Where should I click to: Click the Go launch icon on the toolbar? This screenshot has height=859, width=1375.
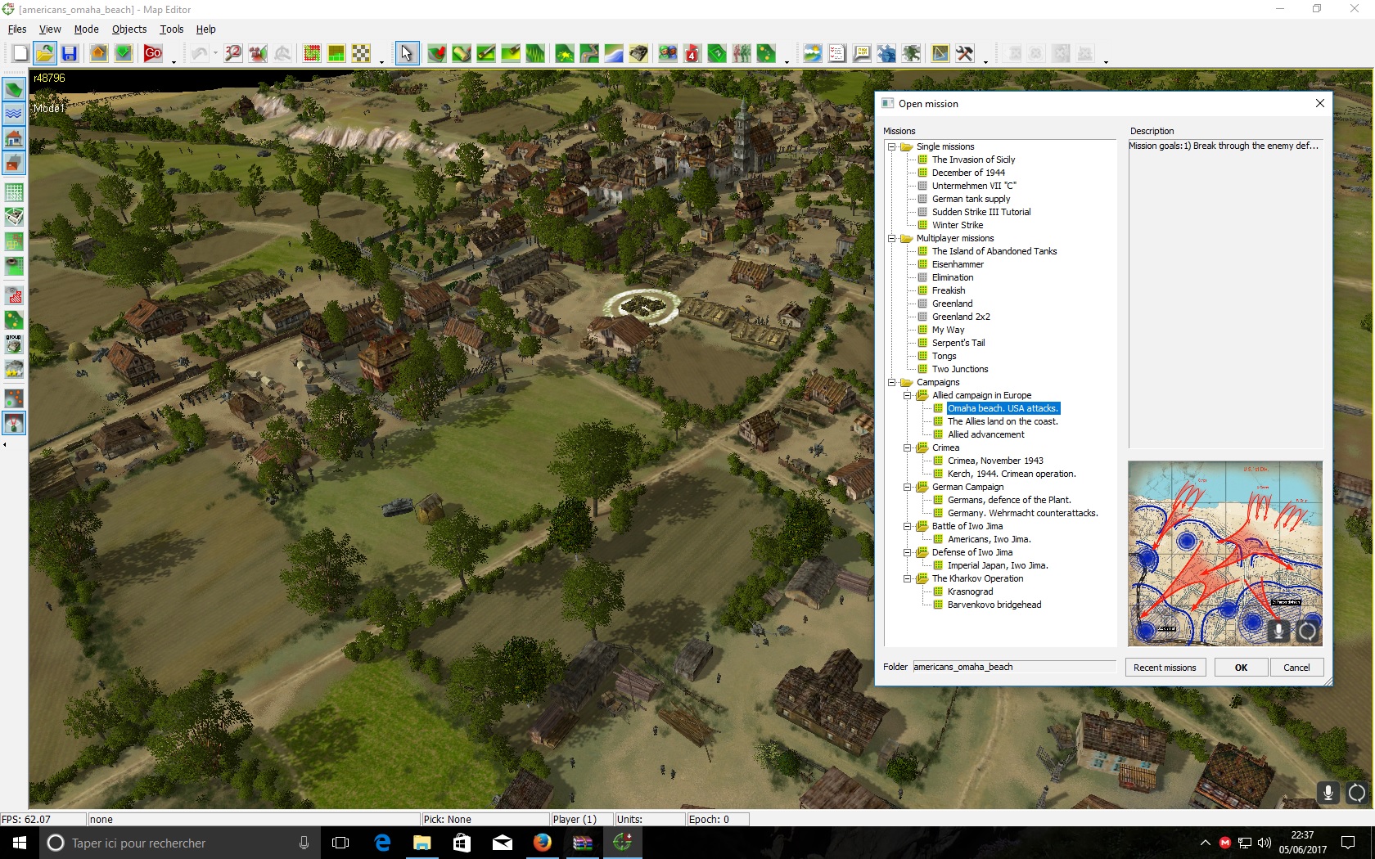tap(151, 53)
